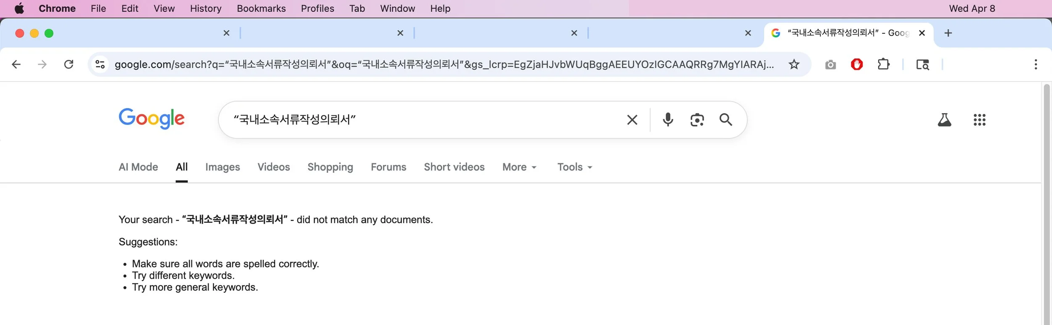Close the active Google search tab

pyautogui.click(x=922, y=33)
